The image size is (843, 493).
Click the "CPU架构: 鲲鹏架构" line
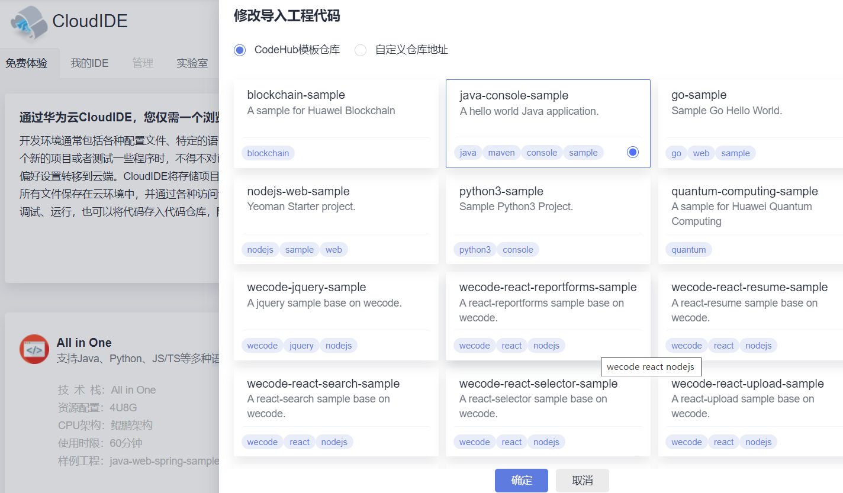pyautogui.click(x=105, y=426)
